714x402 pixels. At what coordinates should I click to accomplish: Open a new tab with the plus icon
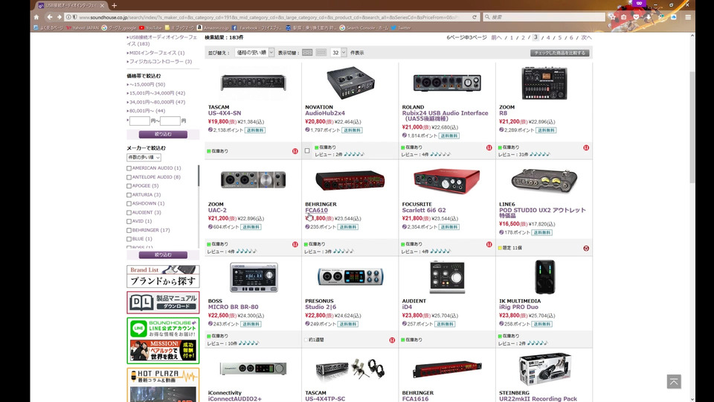click(115, 5)
